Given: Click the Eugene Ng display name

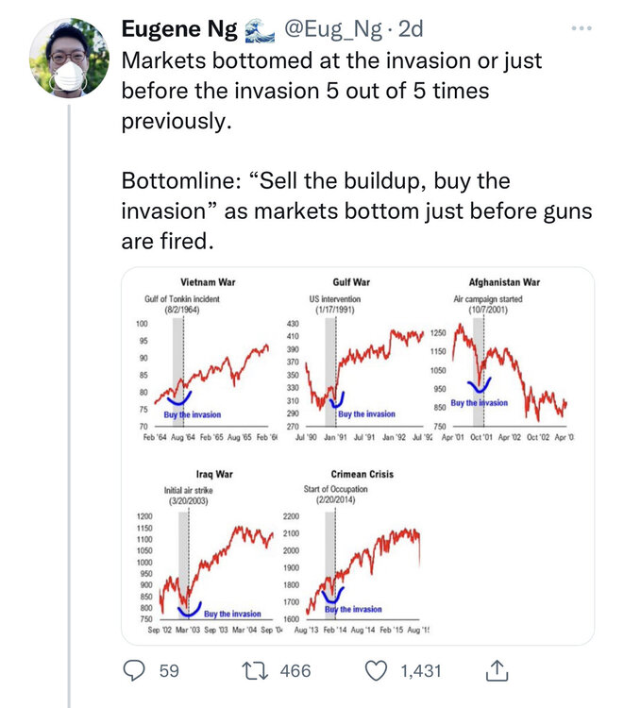Looking at the screenshot, I should (x=179, y=30).
